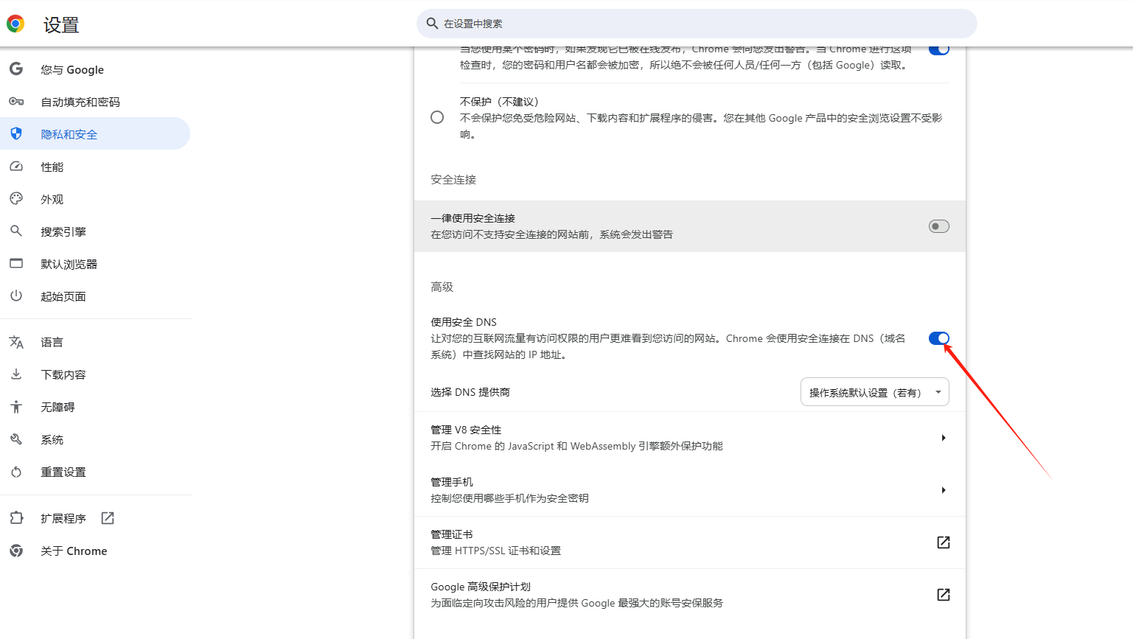1133x639 pixels.
Task: Click the 选择 DNS 提供商 label
Action: tap(470, 392)
